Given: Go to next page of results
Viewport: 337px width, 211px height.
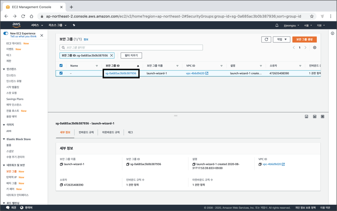Looking at the screenshot, I should pyautogui.click(x=305, y=47).
